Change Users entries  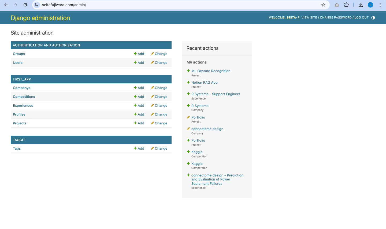159,62
